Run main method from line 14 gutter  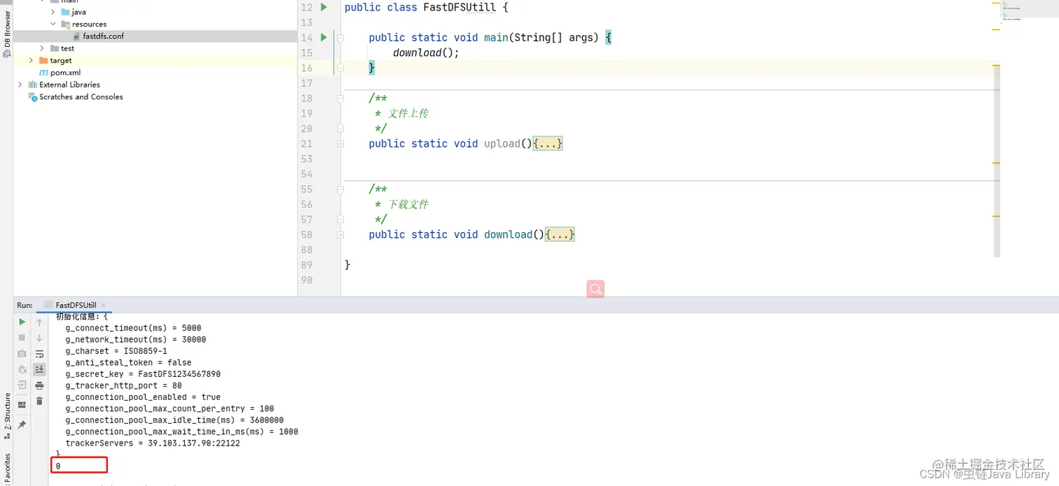(324, 37)
